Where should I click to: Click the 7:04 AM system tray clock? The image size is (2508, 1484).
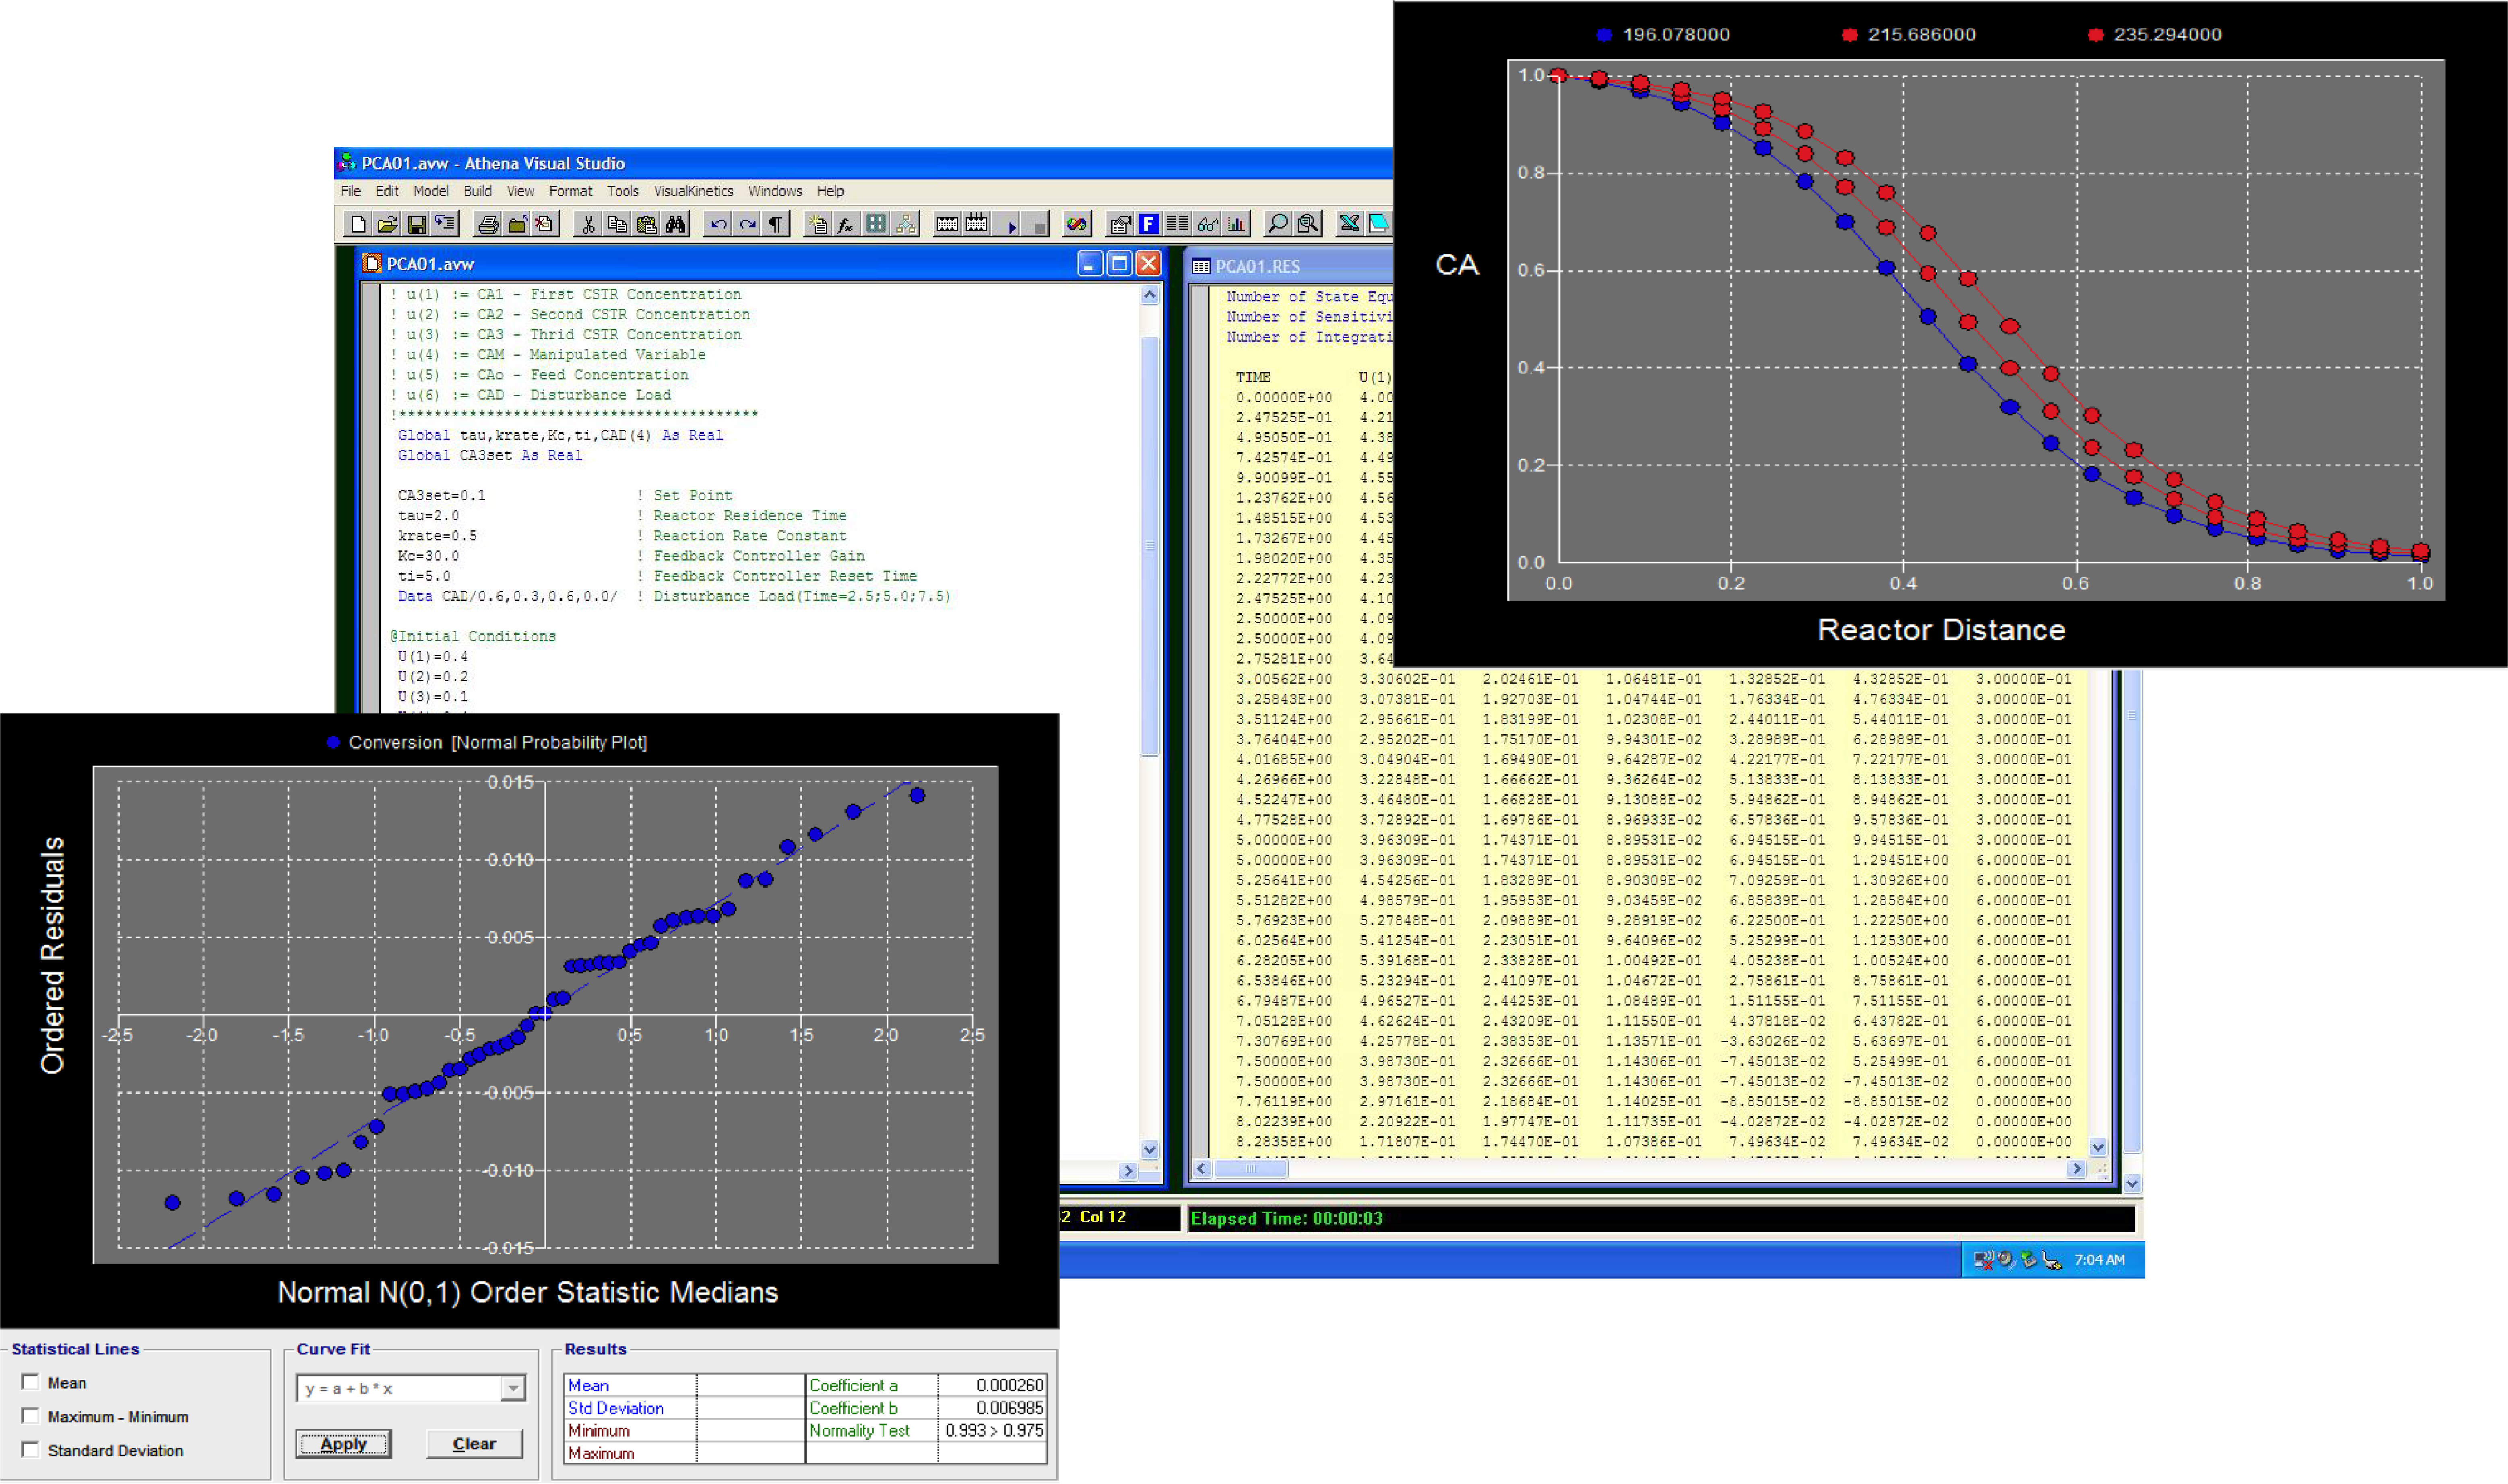(2099, 1260)
